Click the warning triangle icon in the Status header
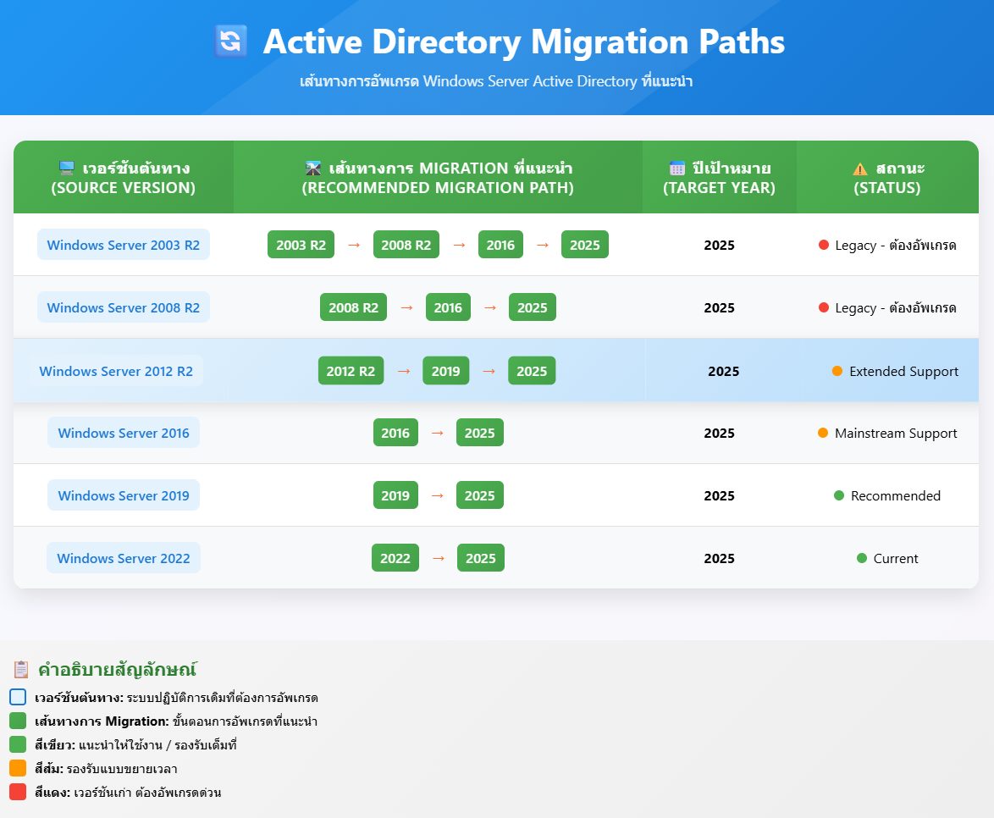 click(860, 169)
